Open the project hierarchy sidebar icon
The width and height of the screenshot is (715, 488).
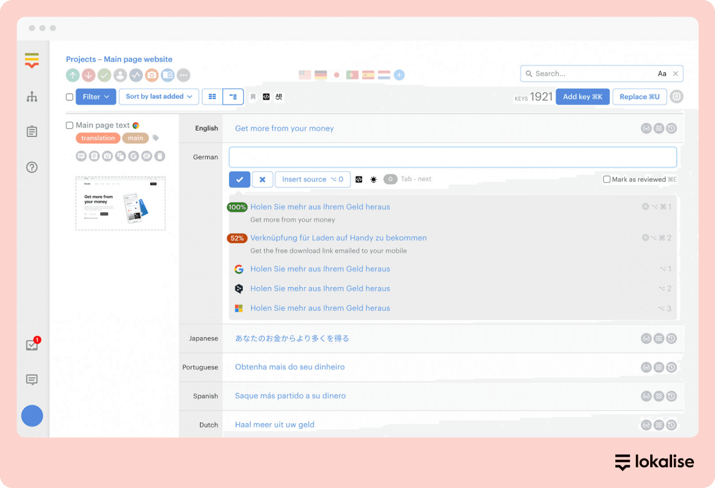[x=32, y=97]
